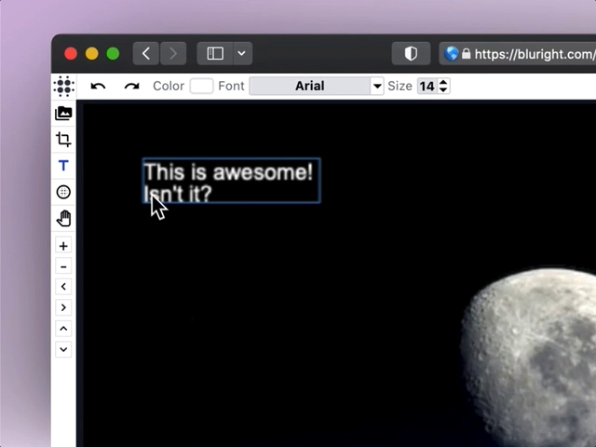Zoom in with the plus button
This screenshot has height=447, width=596.
click(63, 246)
